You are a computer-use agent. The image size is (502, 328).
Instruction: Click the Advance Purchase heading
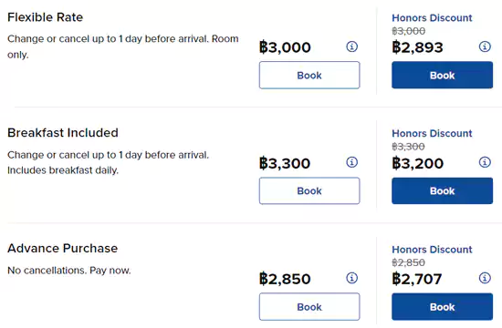pos(62,249)
